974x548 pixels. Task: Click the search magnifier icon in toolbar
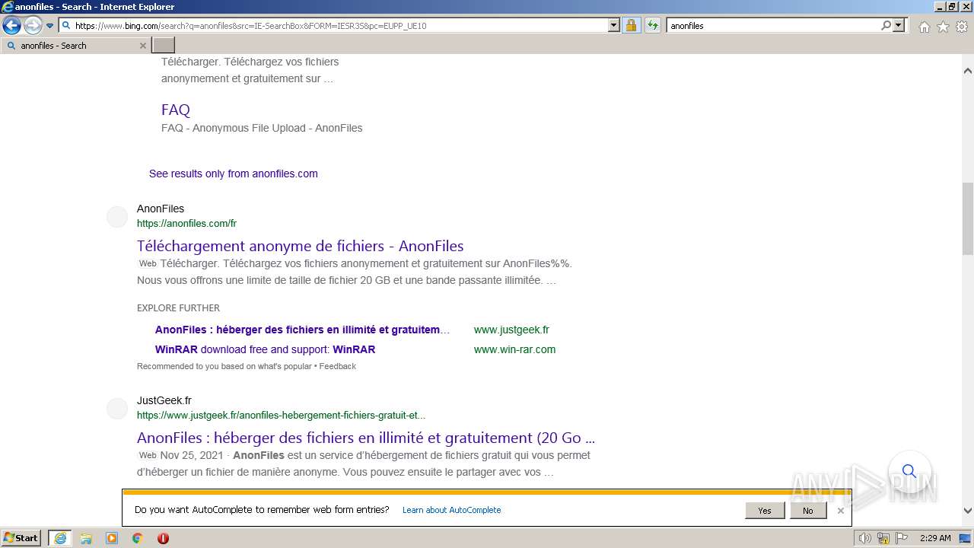886,25
